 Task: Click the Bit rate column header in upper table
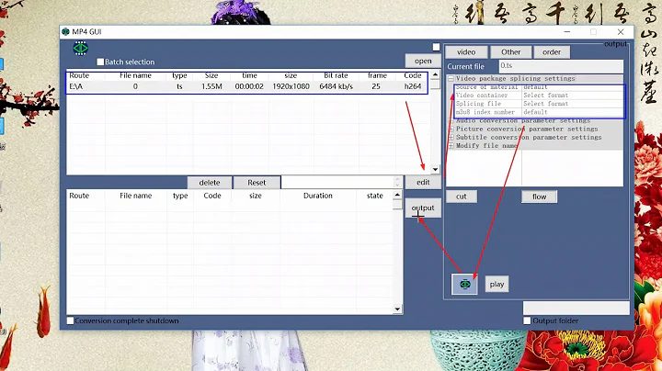coord(337,75)
